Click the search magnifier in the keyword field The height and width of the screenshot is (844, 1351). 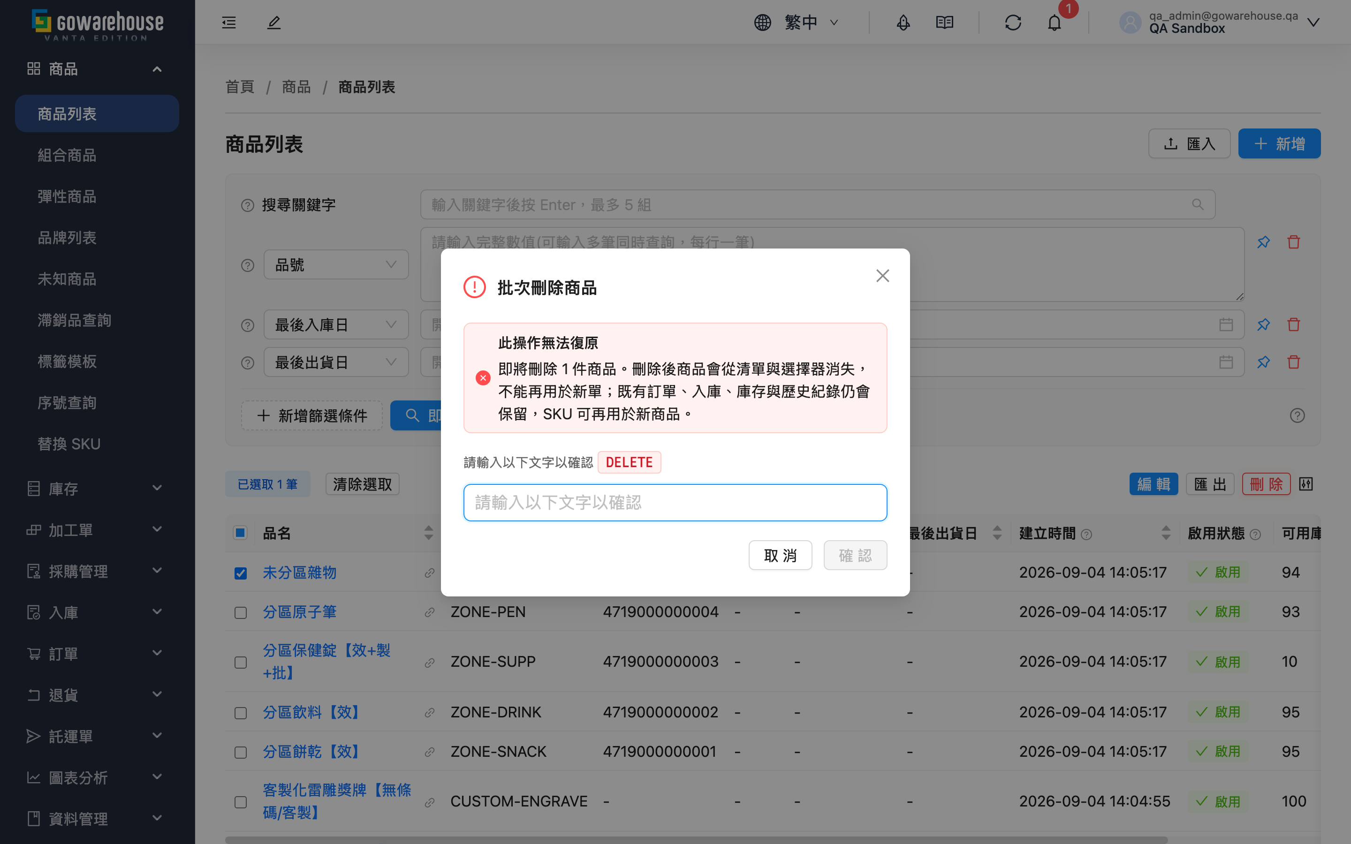click(x=1198, y=205)
